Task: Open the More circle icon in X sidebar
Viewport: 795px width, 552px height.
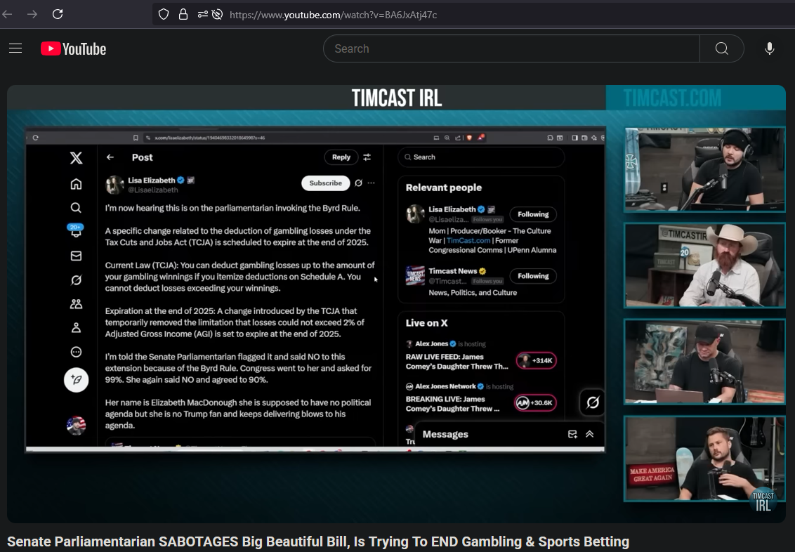Action: (76, 352)
